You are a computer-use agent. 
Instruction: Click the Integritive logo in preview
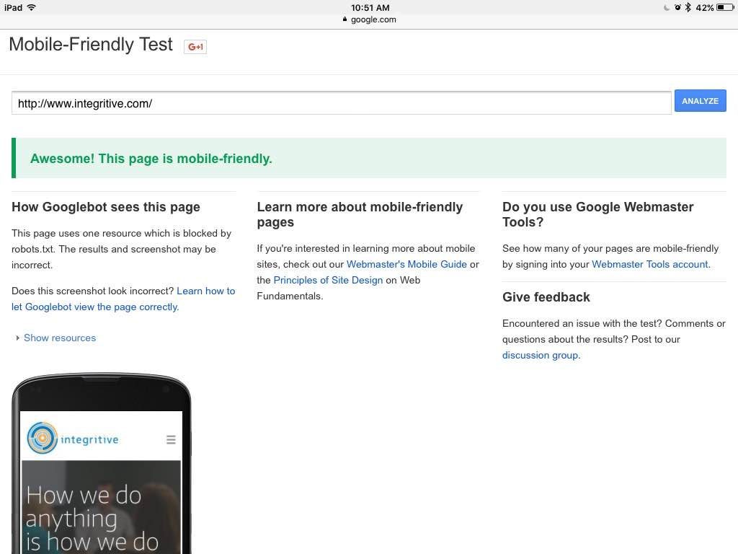coord(73,439)
